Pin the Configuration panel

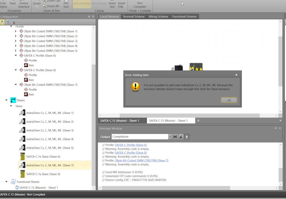(89, 17)
